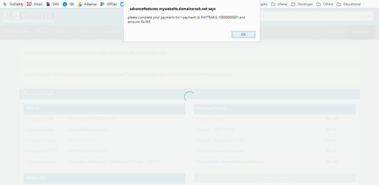
Task: Open Checkout in the navbar
Action: pyautogui.click(x=335, y=32)
